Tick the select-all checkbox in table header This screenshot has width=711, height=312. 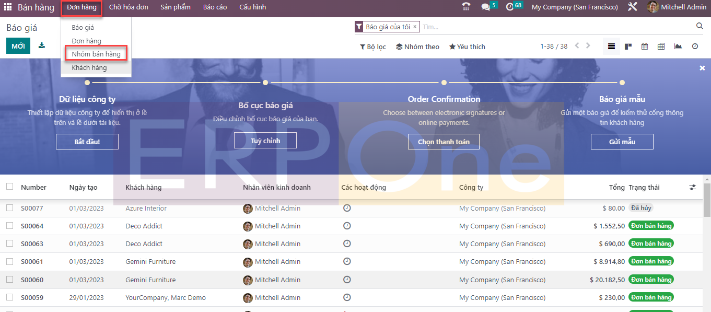[9, 187]
